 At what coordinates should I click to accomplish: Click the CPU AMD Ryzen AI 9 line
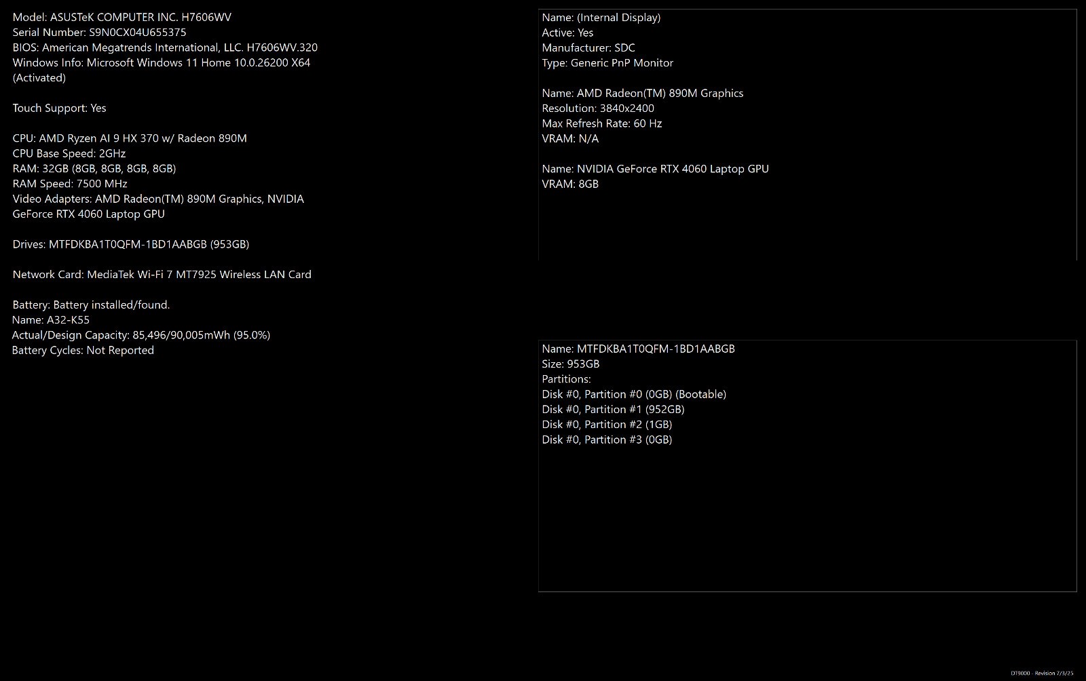pyautogui.click(x=130, y=138)
